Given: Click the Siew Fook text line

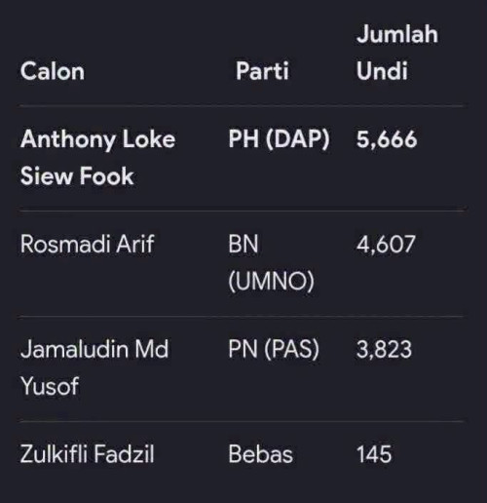Looking at the screenshot, I should point(77,175).
